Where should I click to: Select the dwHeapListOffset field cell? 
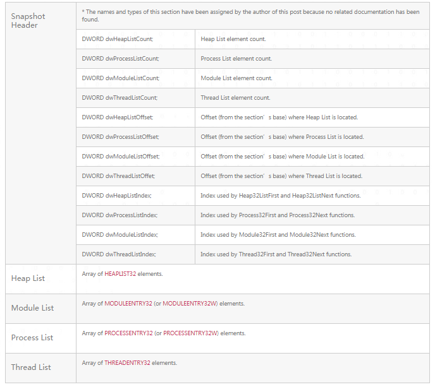pos(118,117)
